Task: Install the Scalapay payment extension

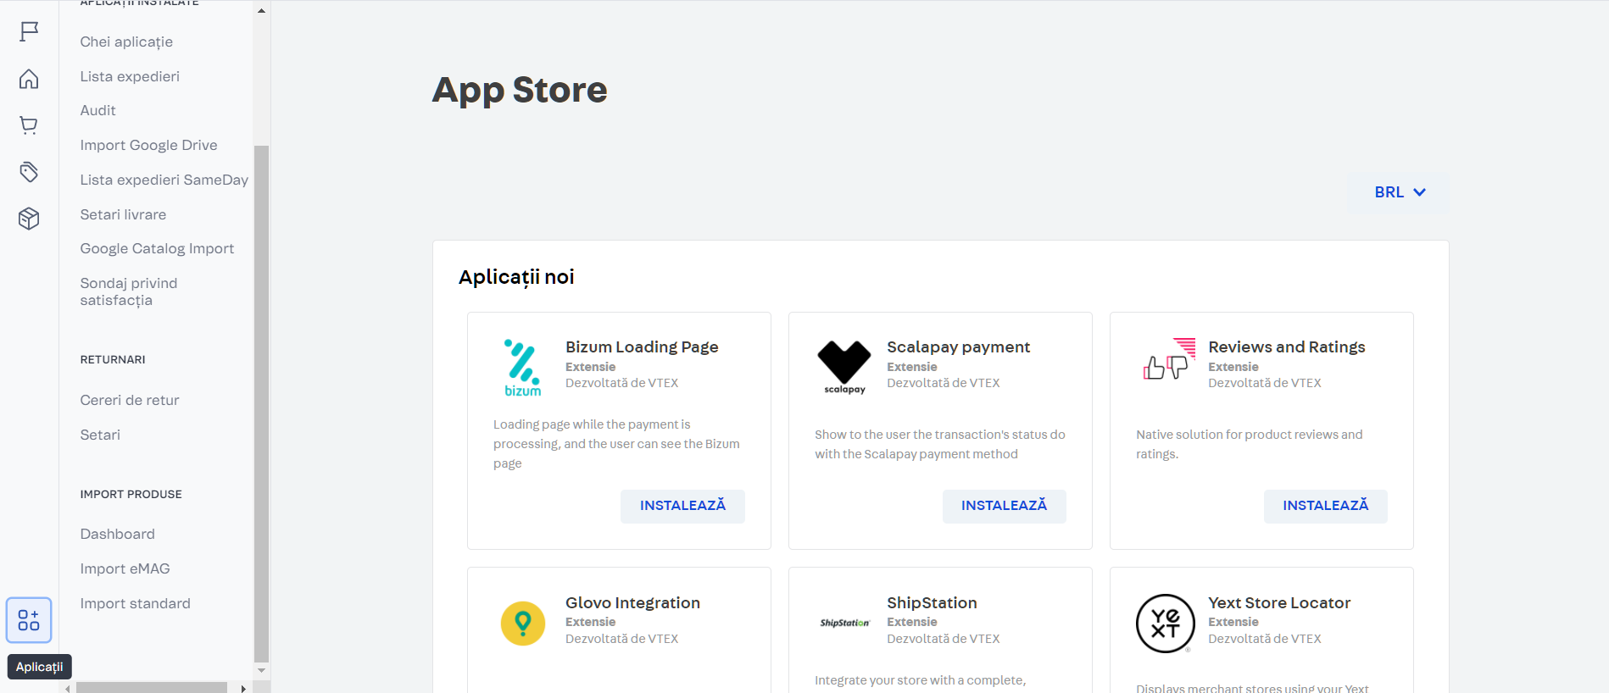Action: click(x=1004, y=506)
